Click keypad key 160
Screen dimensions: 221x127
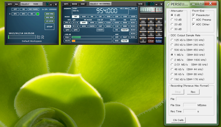click(x=143, y=21)
